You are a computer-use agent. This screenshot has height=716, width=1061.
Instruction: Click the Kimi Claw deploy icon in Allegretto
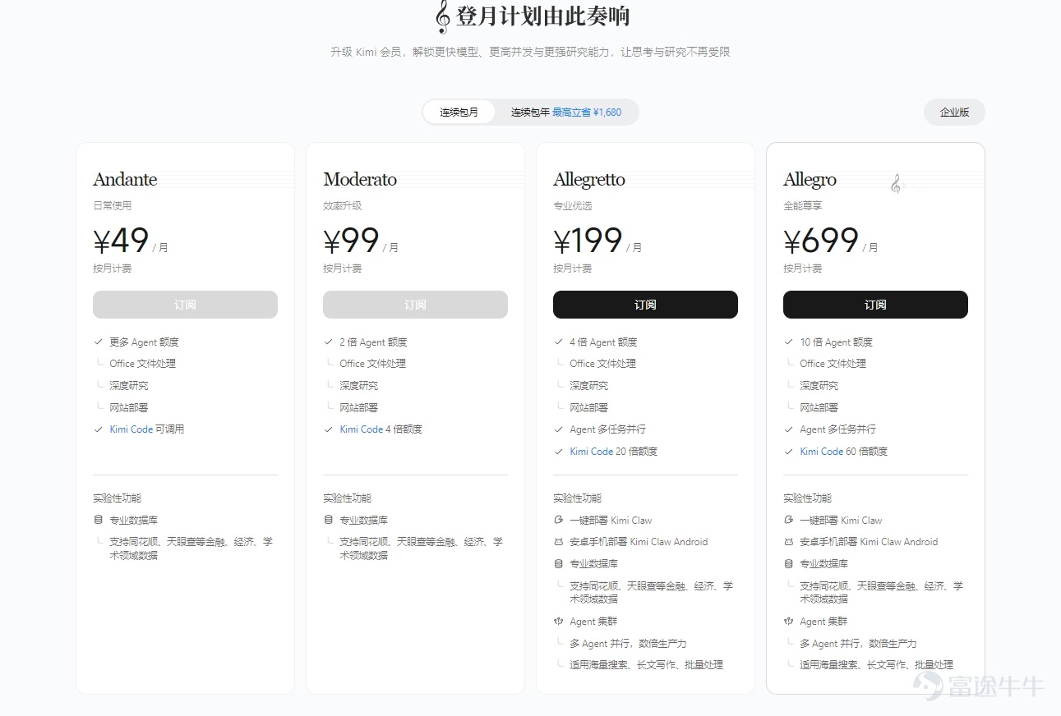(559, 520)
